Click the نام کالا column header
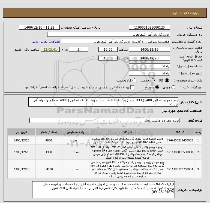Viewport: 210px width, 203px height. [x=128, y=132]
